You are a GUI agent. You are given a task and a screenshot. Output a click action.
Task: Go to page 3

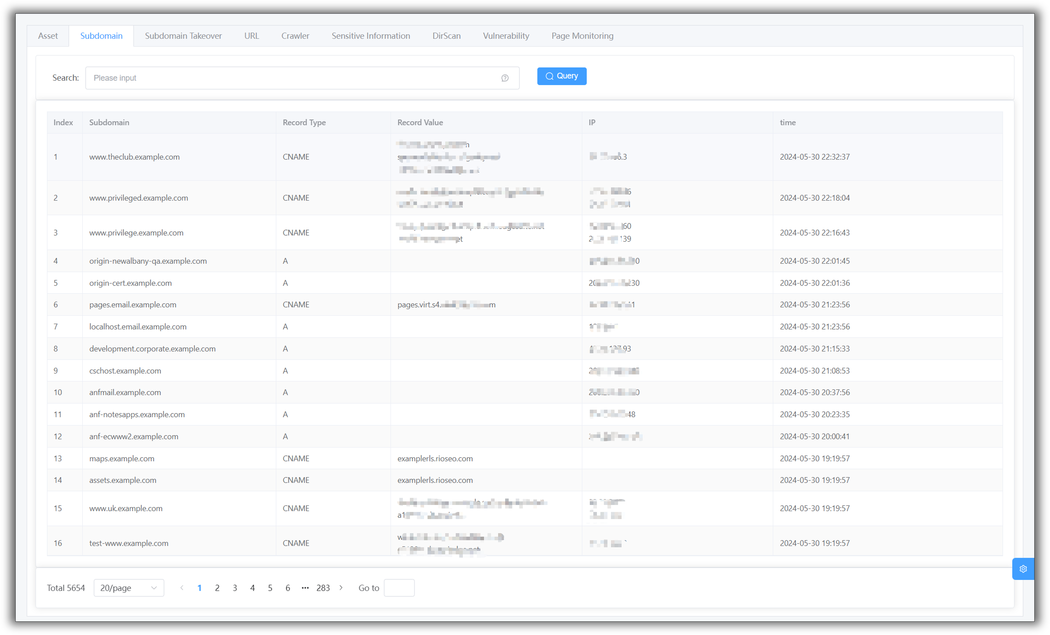point(235,588)
